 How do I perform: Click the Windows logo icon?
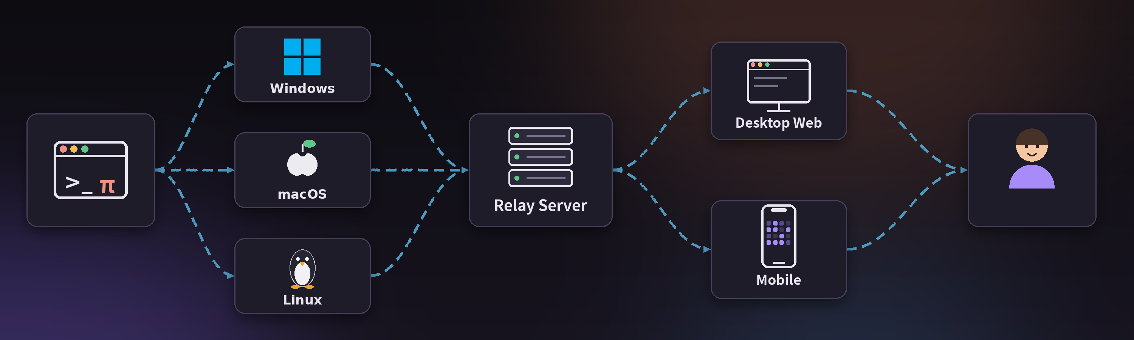(302, 56)
